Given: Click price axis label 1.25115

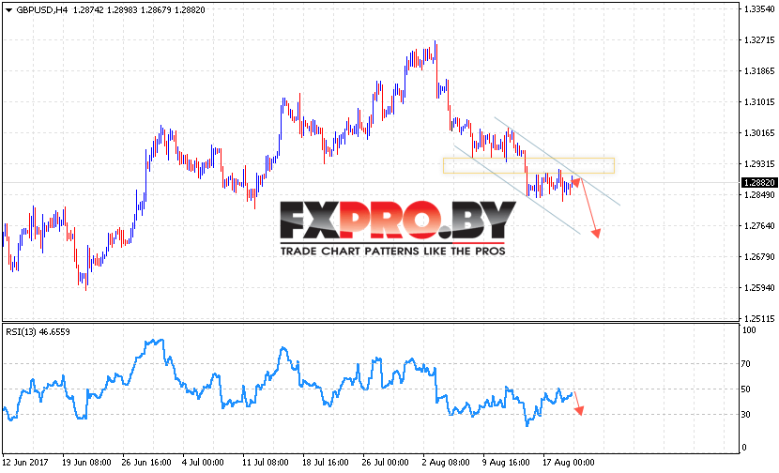Looking at the screenshot, I should click(759, 318).
